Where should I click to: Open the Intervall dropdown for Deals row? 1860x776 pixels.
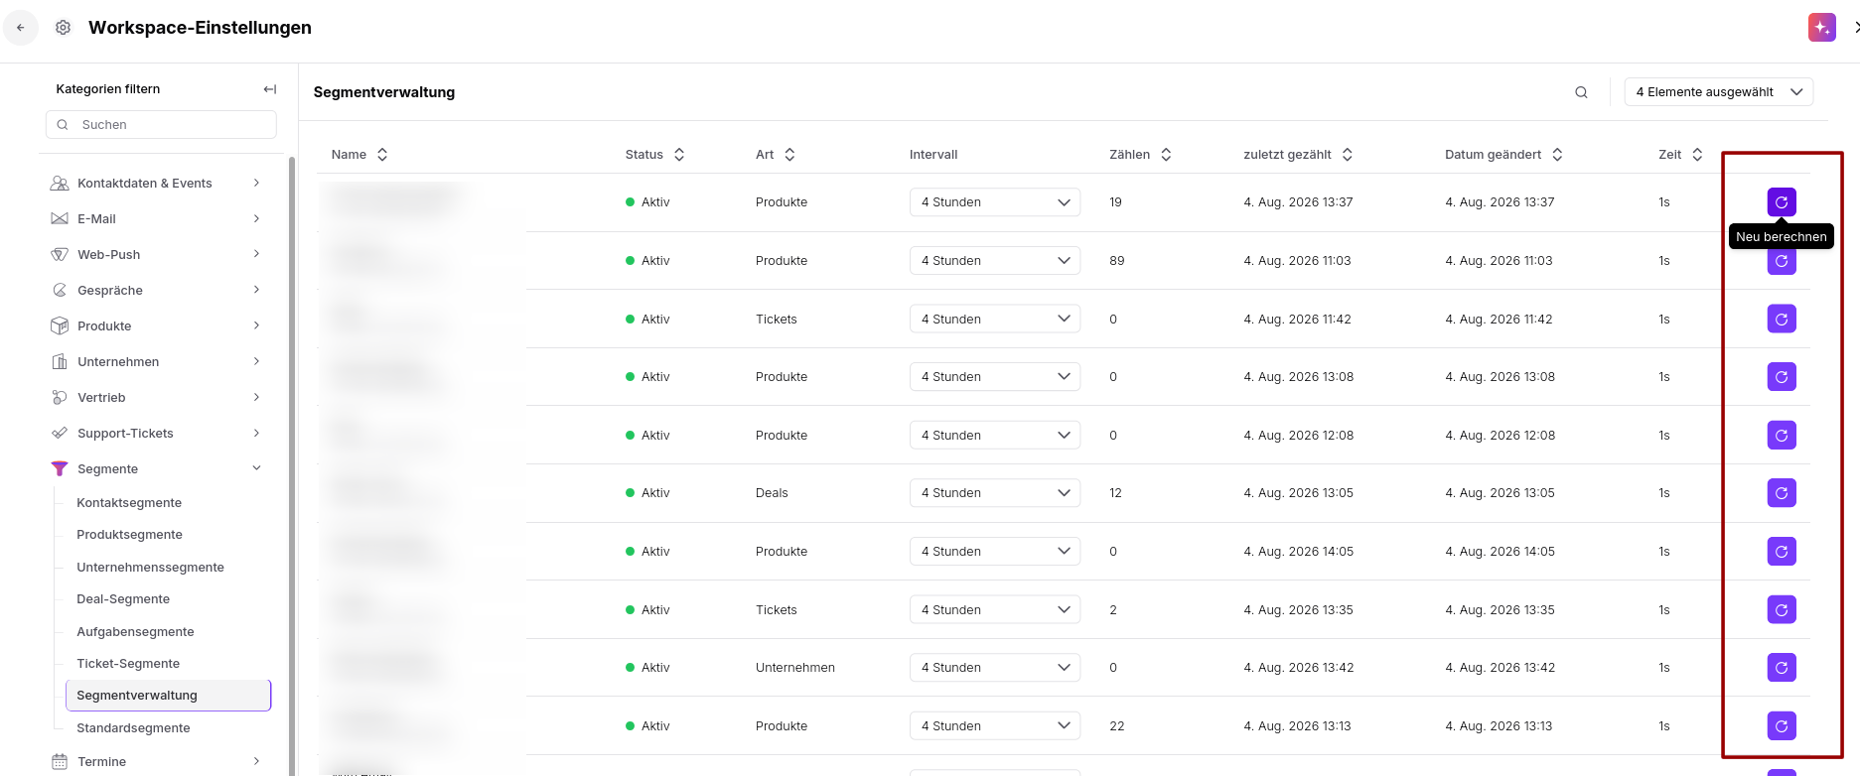pyautogui.click(x=994, y=493)
